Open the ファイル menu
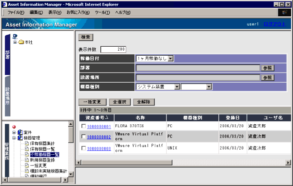 (x=16, y=12)
